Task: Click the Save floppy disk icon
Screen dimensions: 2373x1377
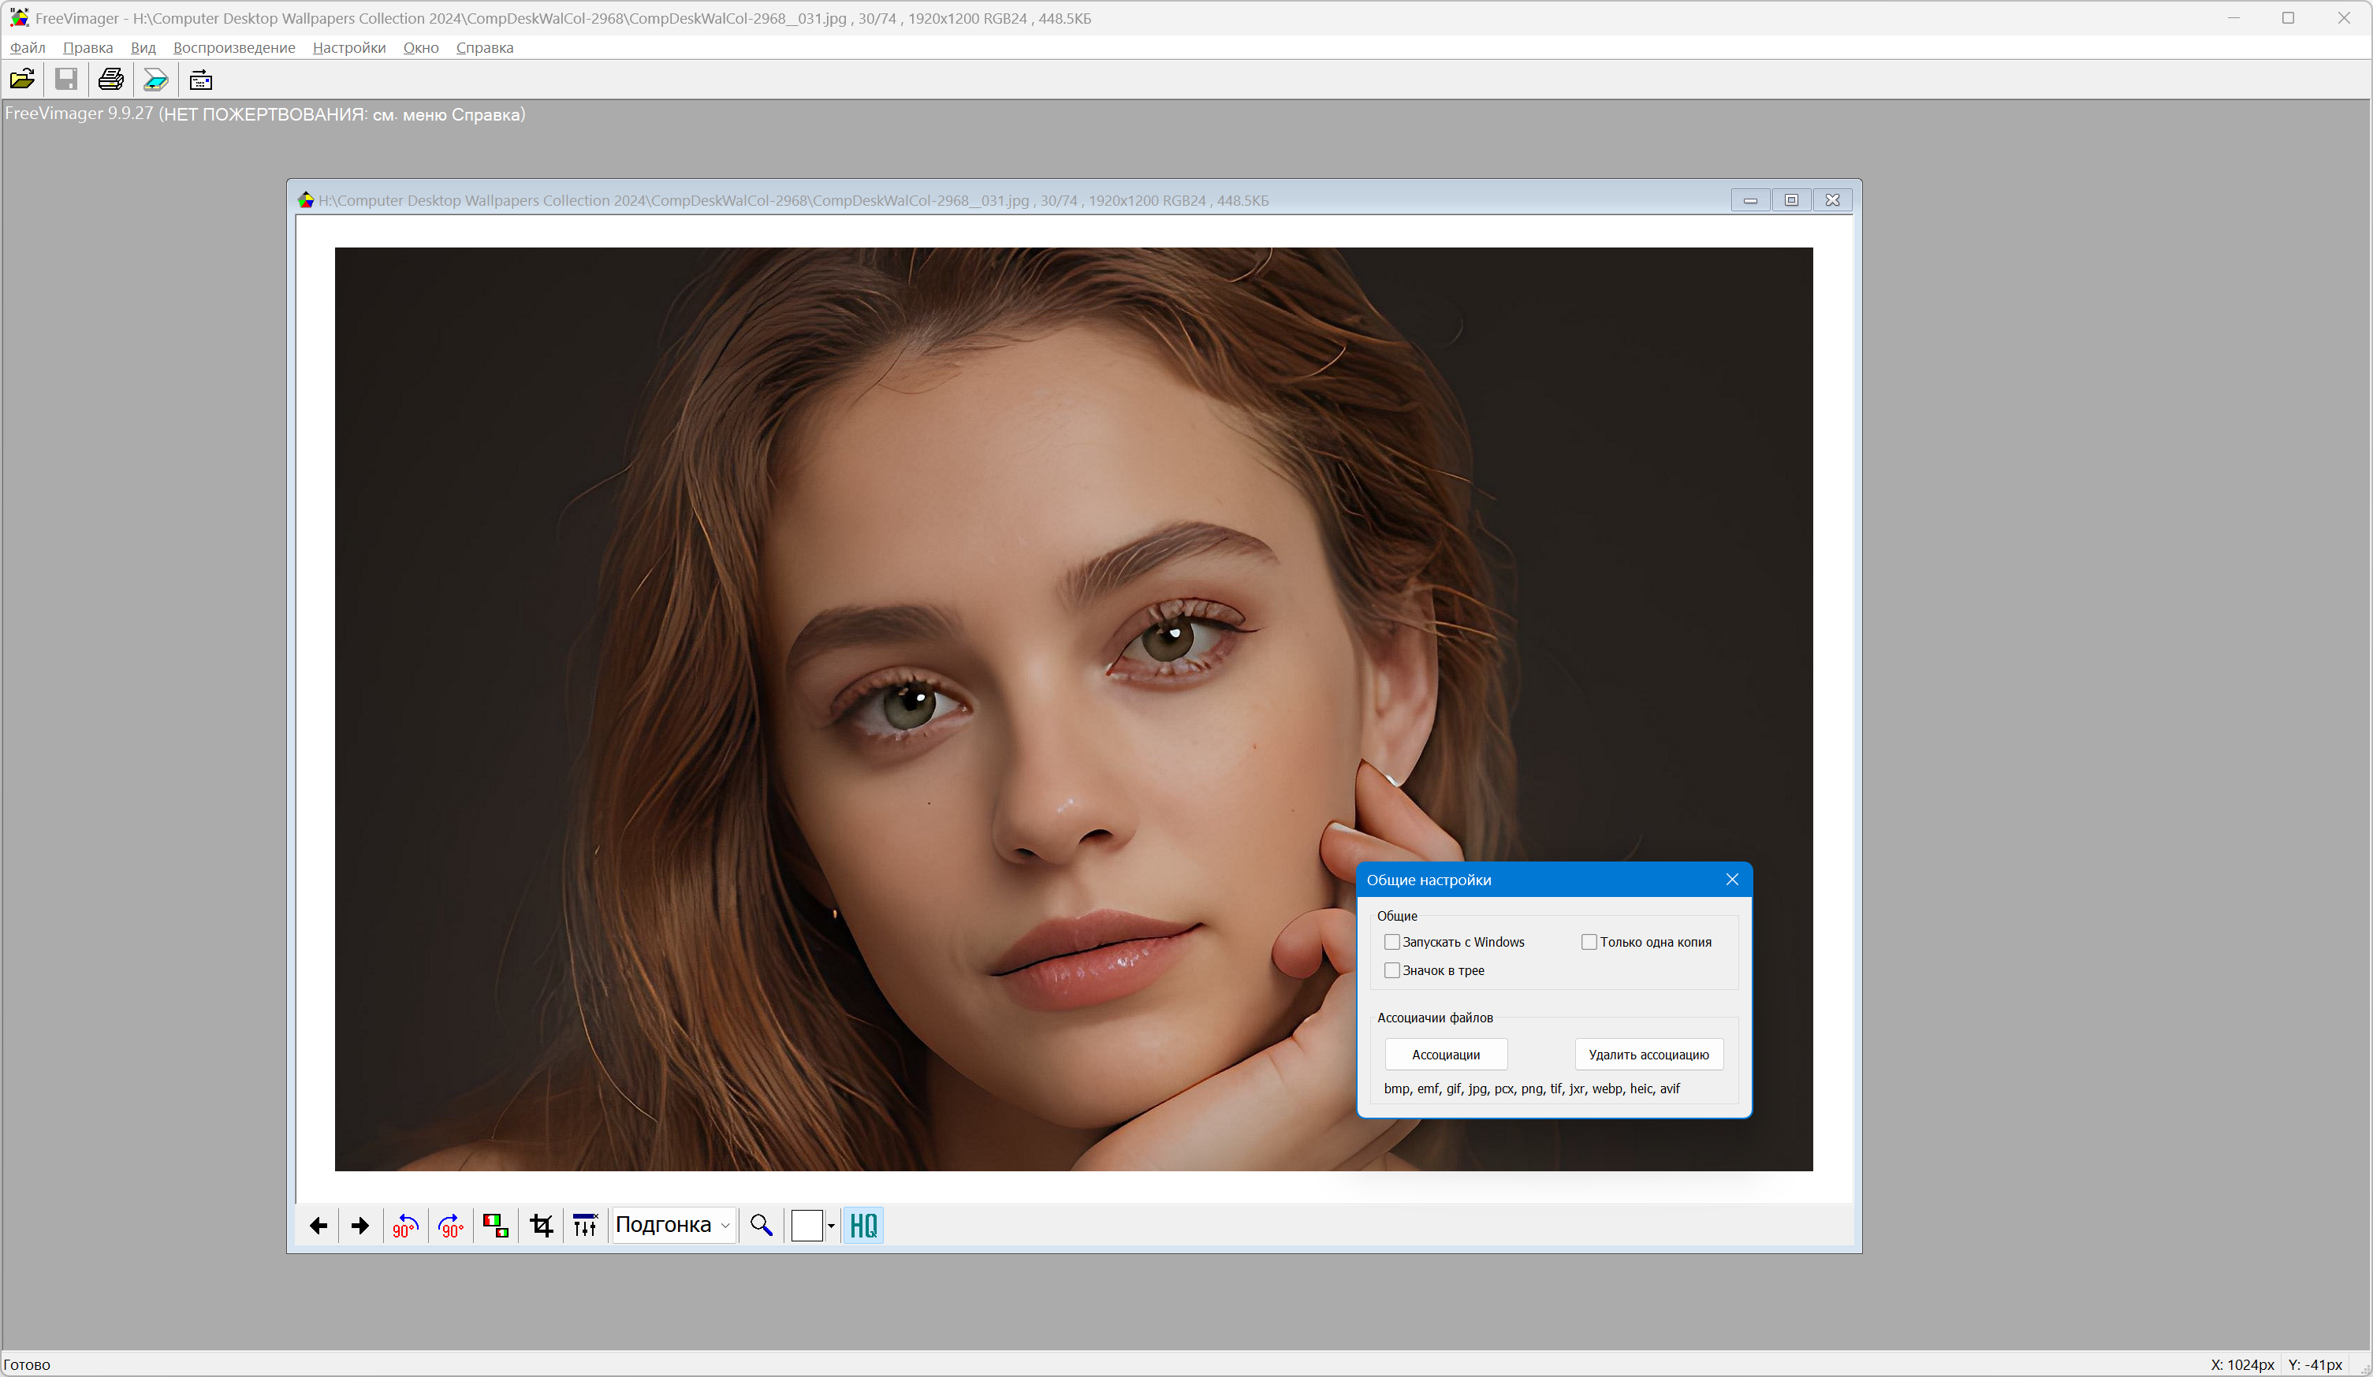Action: point(66,80)
